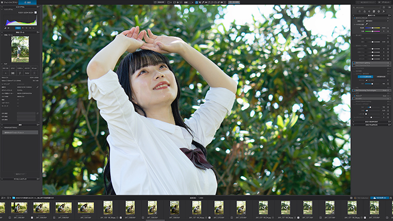393x221 pixels.
Task: Adjust the color temperature slider
Action: click(x=372, y=28)
